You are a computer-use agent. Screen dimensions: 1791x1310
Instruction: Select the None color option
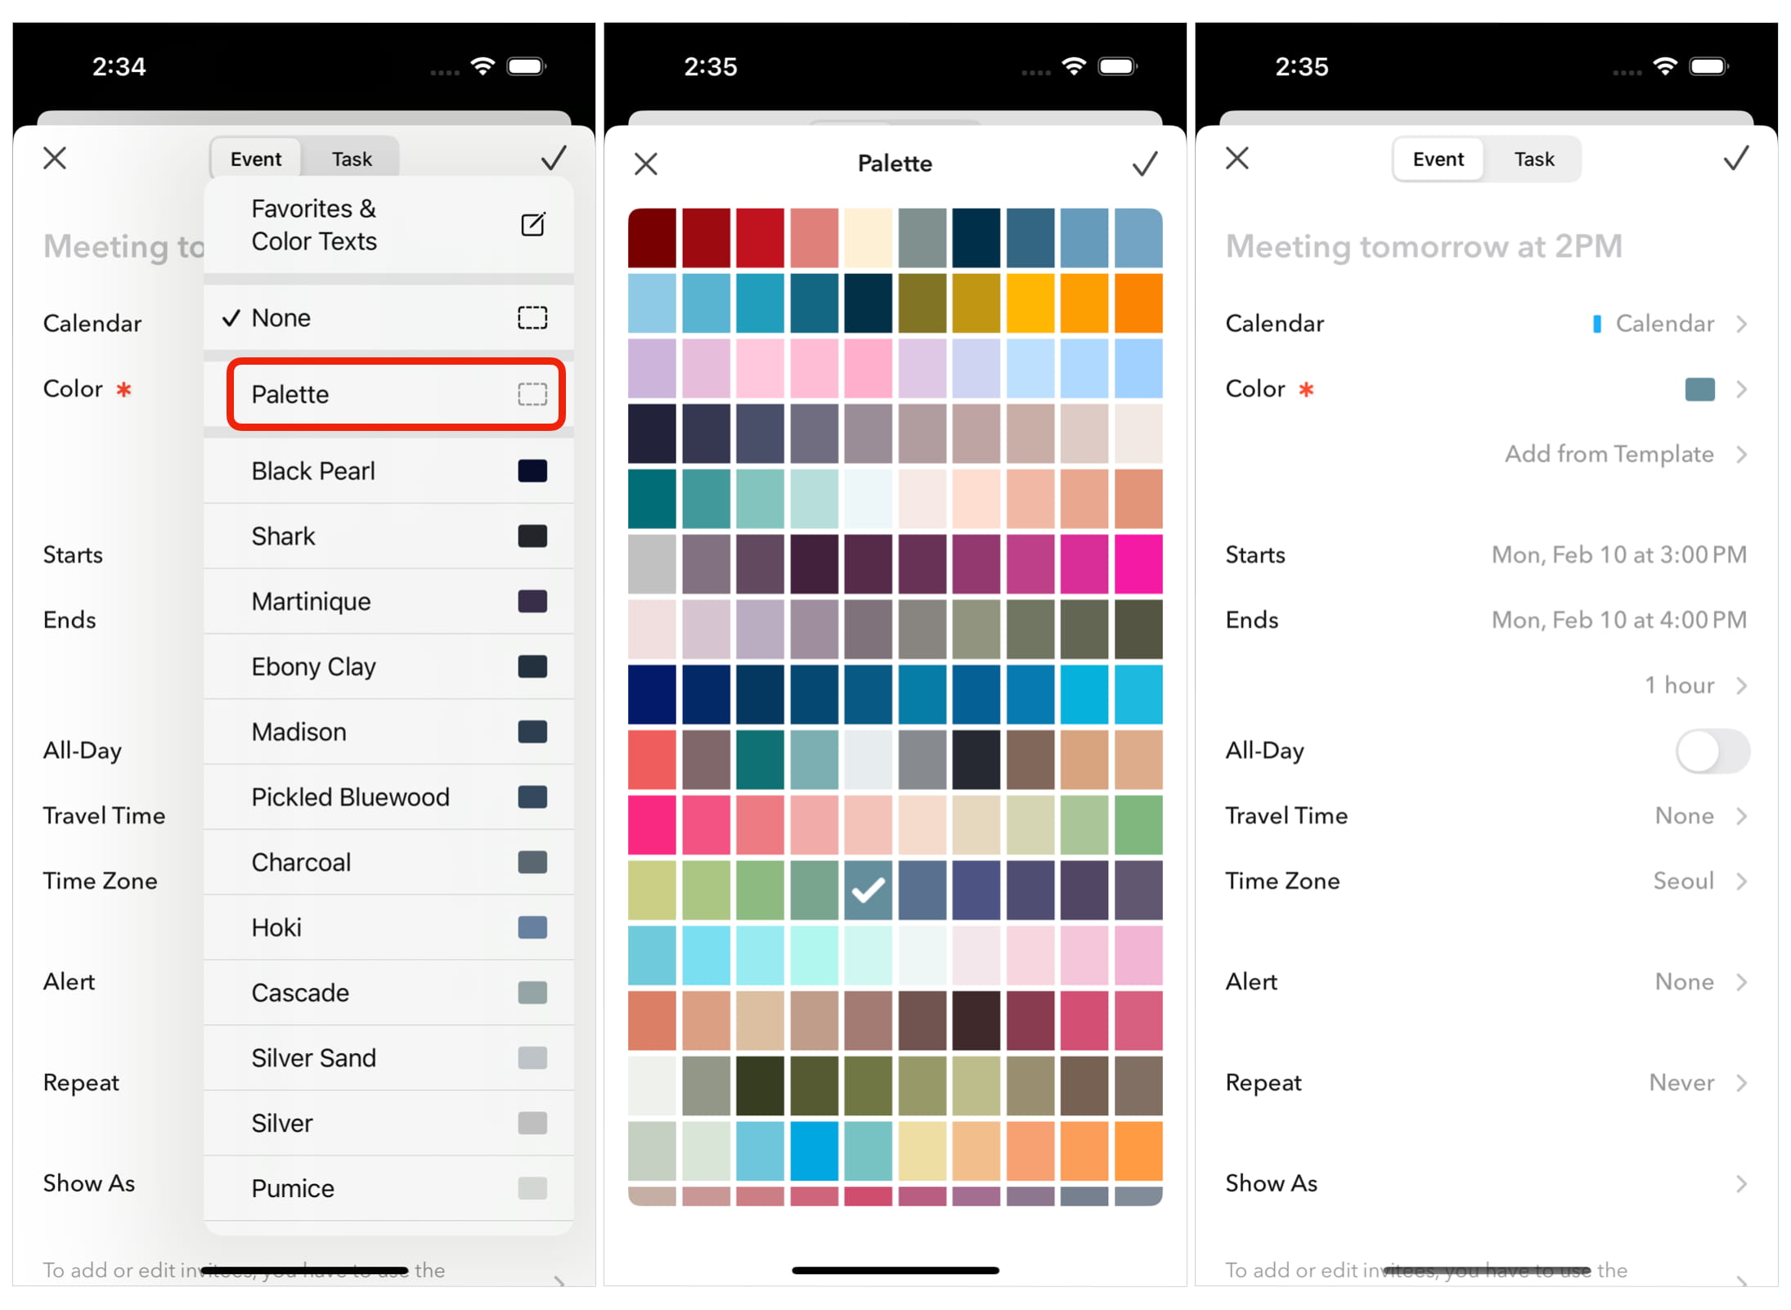281,317
